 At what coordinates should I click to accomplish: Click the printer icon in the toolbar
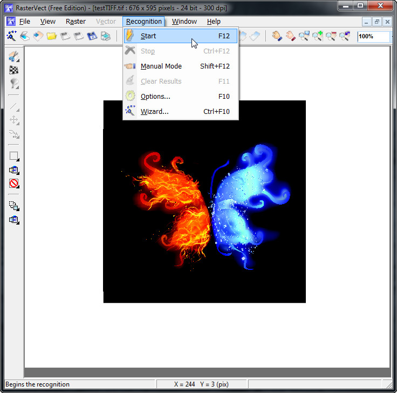click(105, 36)
